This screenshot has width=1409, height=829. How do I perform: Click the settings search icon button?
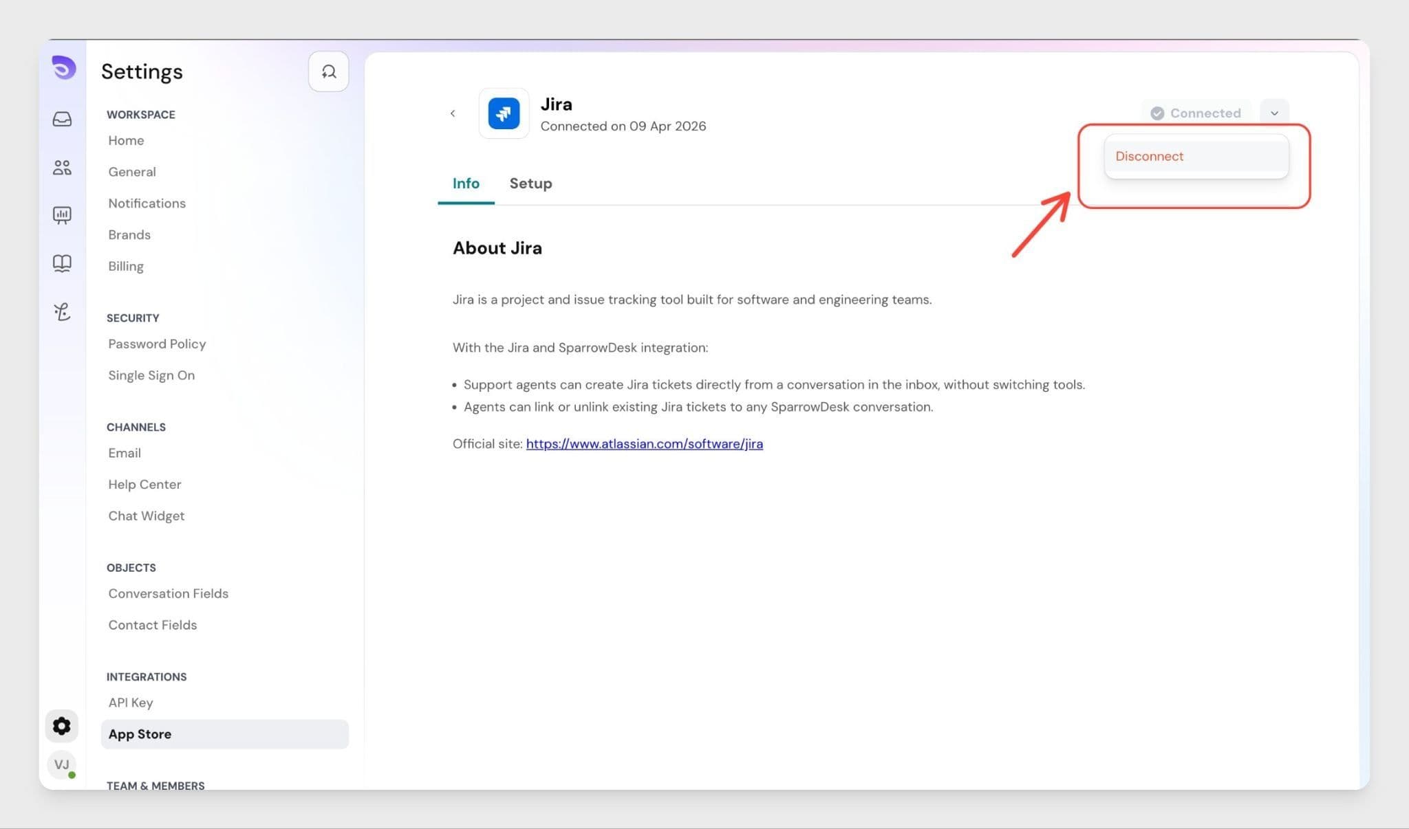point(328,71)
